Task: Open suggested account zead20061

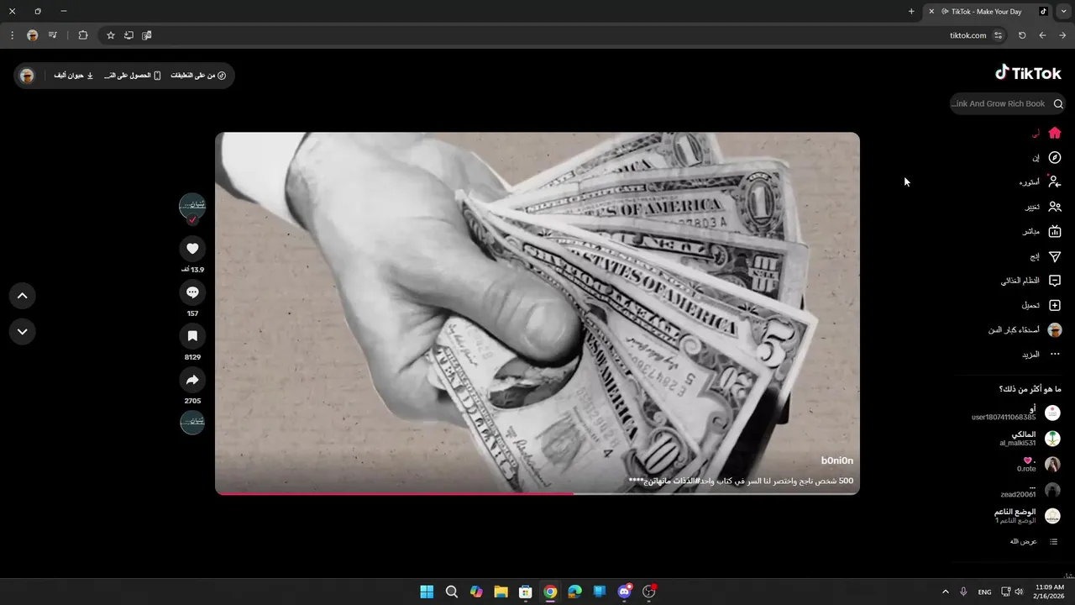Action: (x=1030, y=491)
